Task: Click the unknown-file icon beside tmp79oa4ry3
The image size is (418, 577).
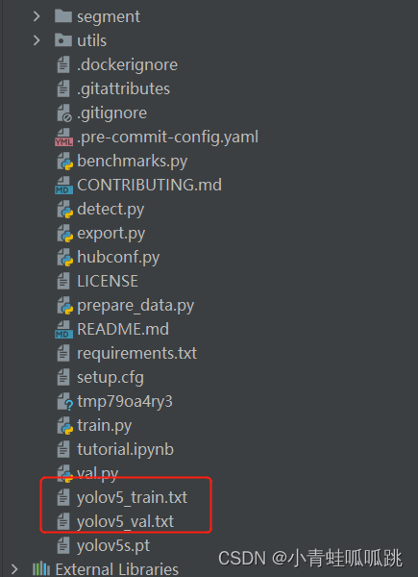Action: click(65, 401)
